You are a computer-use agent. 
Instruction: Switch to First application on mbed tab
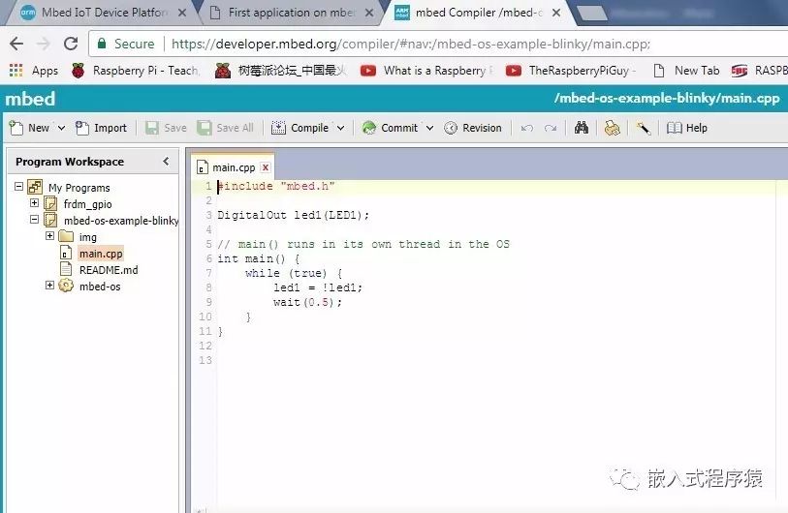click(291, 13)
